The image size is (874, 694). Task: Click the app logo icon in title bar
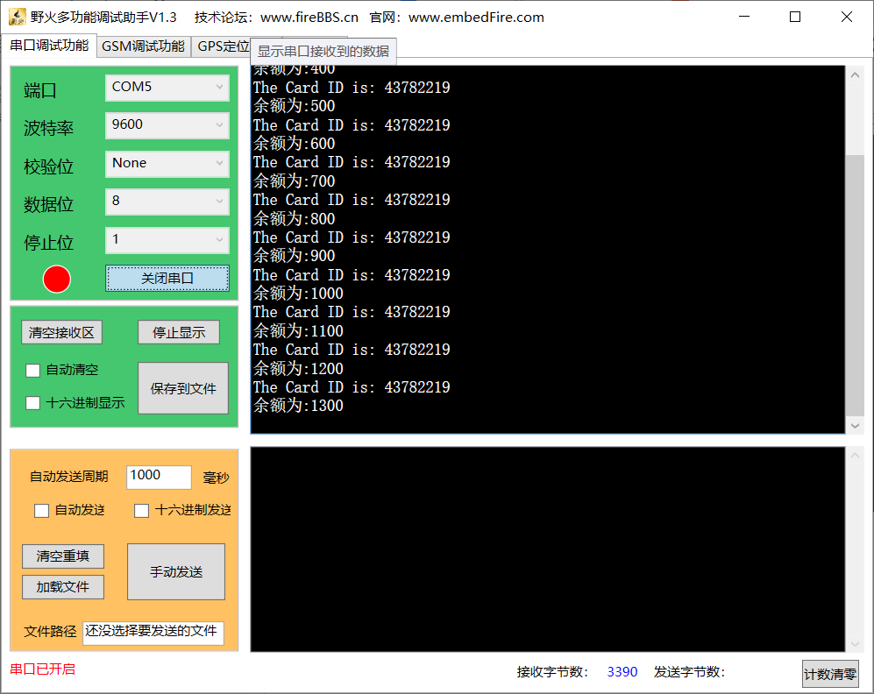click(18, 18)
